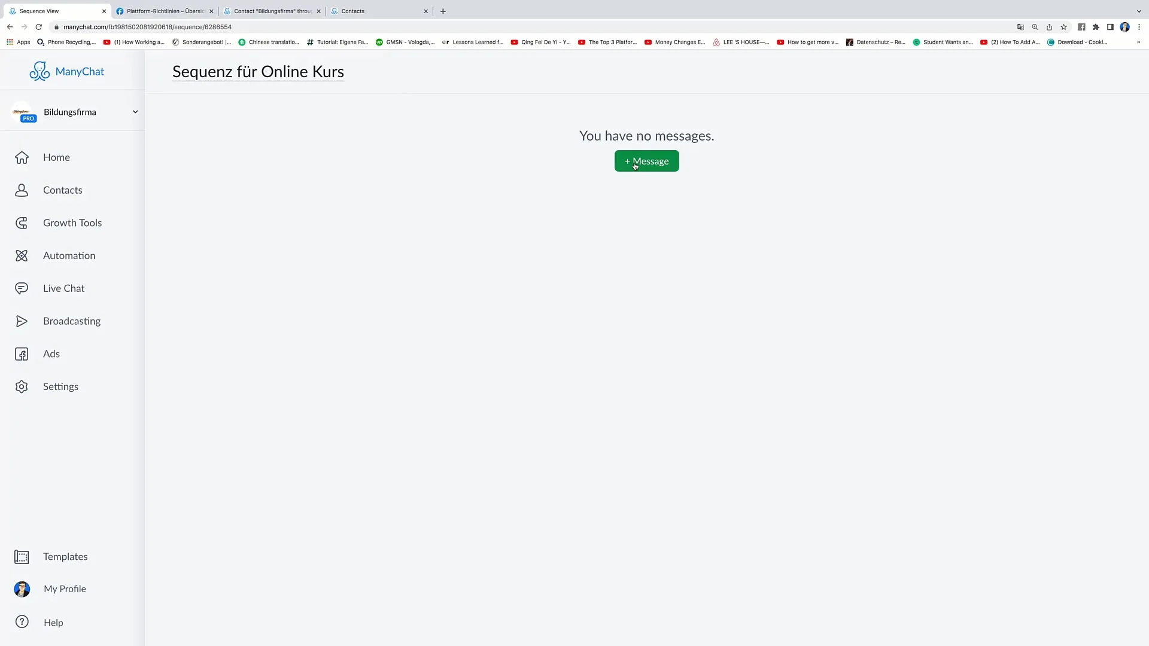The width and height of the screenshot is (1149, 646).
Task: Open Contacts from sidebar
Action: [x=62, y=189]
